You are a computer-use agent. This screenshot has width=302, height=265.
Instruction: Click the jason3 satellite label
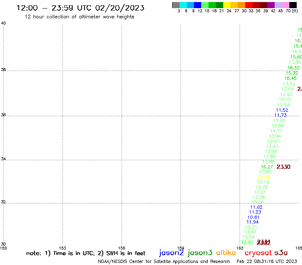click(x=200, y=253)
